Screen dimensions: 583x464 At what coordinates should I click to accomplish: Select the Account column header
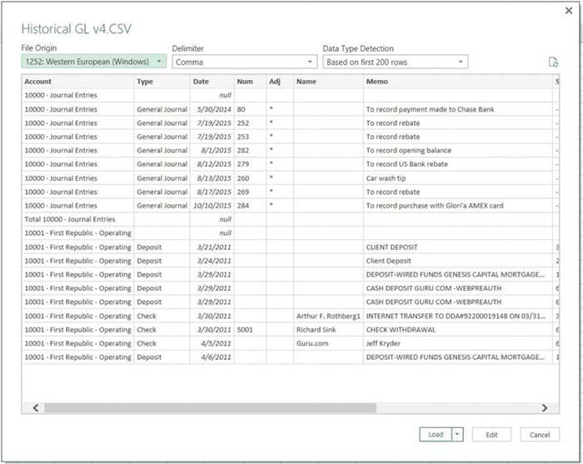[x=77, y=82]
